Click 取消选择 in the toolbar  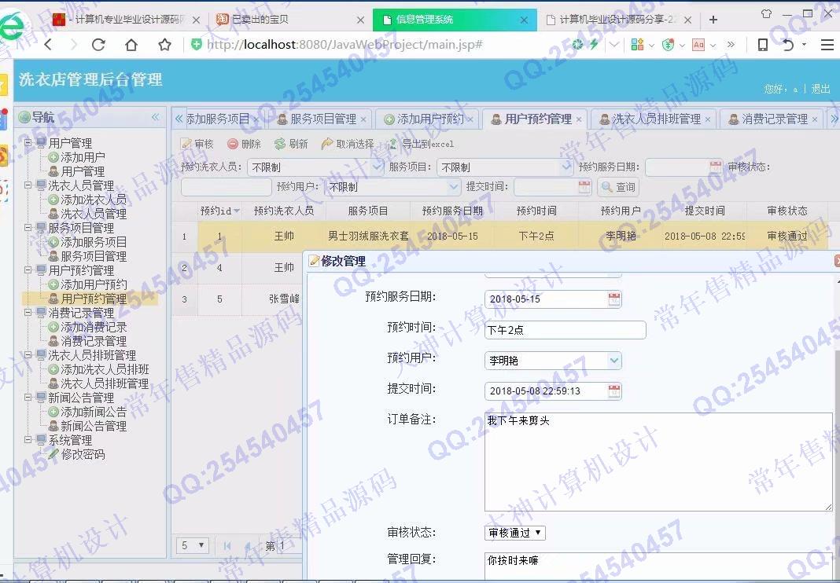(347, 144)
